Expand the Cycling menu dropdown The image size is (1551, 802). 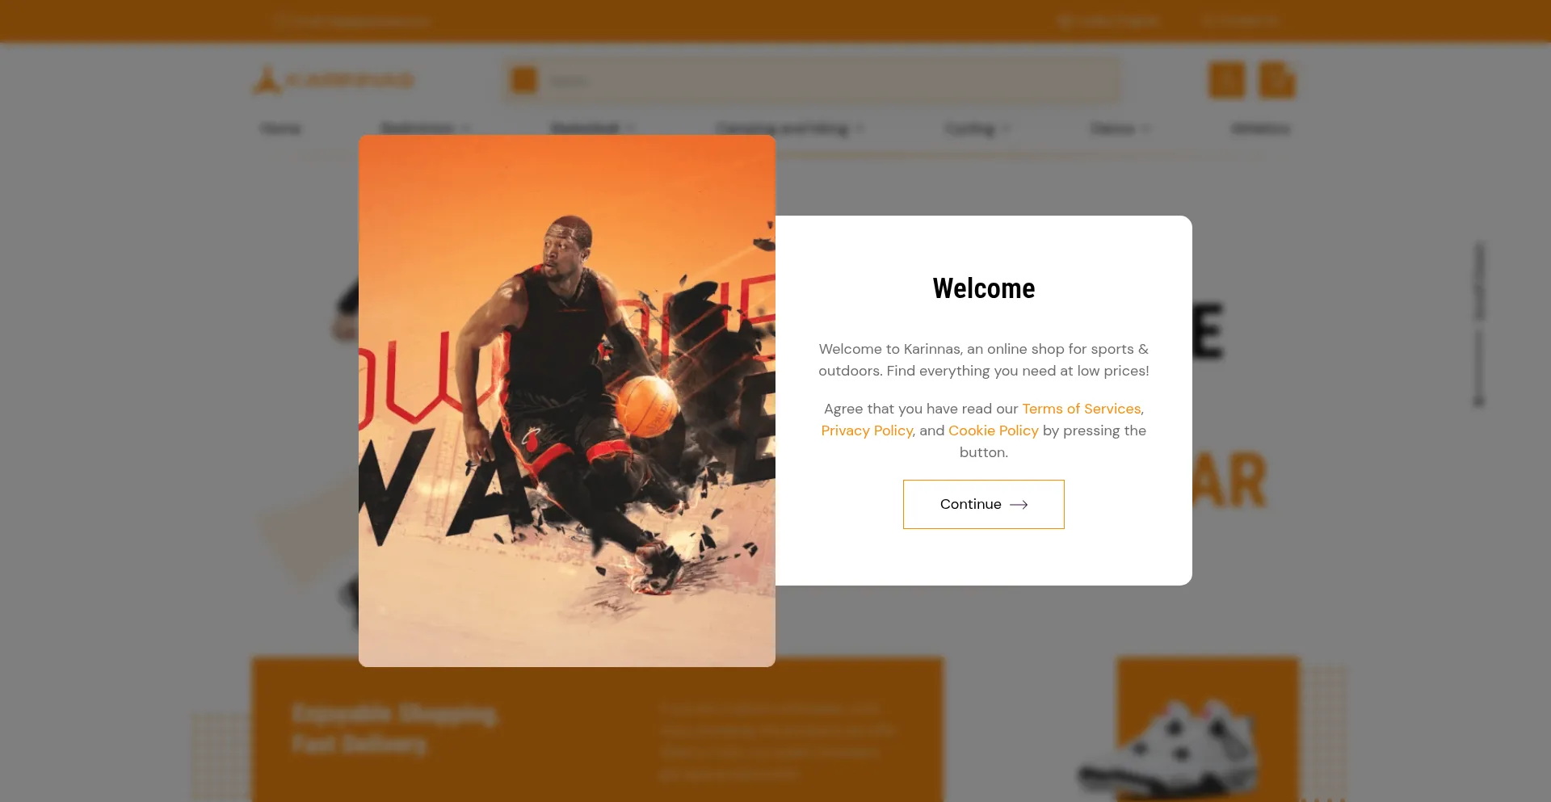[x=977, y=128]
